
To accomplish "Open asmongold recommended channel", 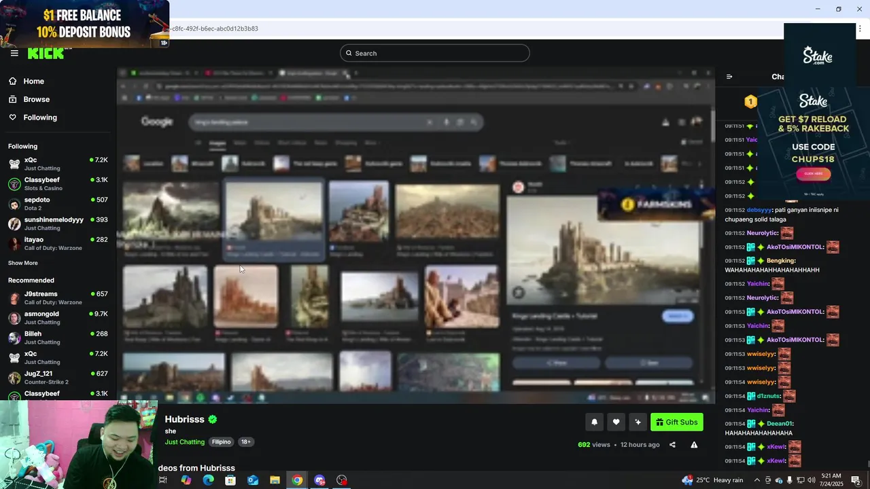I will tap(58, 318).
